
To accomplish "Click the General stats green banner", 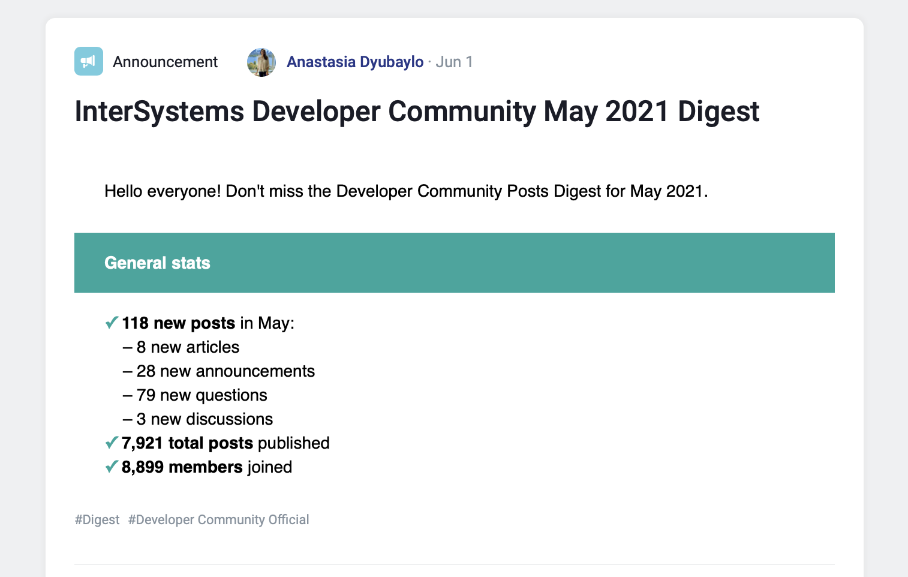I will (x=454, y=263).
